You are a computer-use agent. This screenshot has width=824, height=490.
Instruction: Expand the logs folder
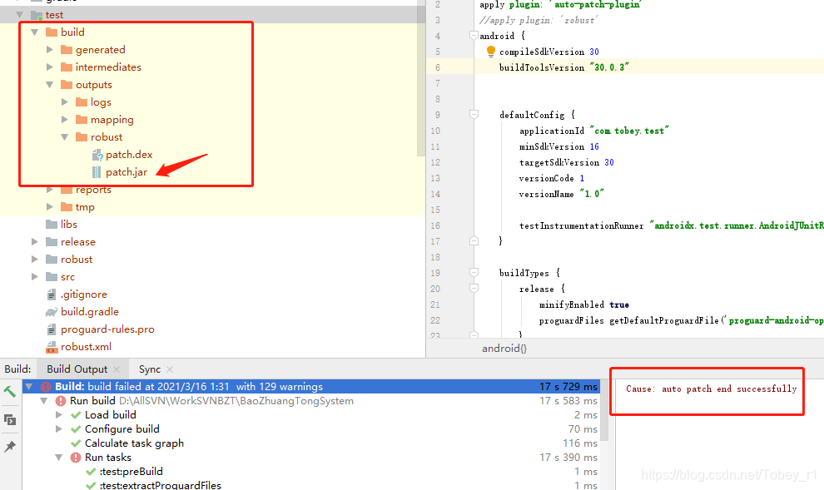(x=65, y=101)
